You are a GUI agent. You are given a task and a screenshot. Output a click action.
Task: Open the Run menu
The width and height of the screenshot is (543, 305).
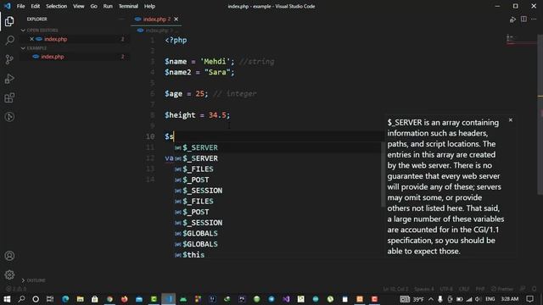[x=108, y=6]
